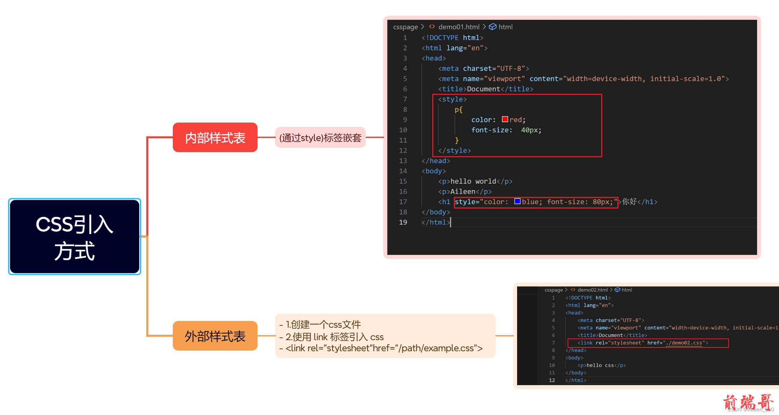This screenshot has width=779, height=415.
Task: Click the </style> closing tag on line 12
Action: [454, 150]
